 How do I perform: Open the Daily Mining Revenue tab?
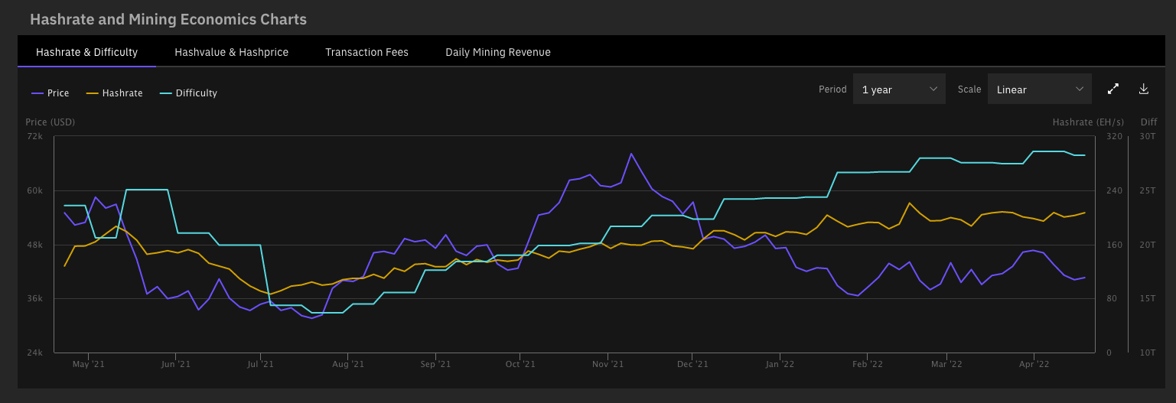pos(498,52)
